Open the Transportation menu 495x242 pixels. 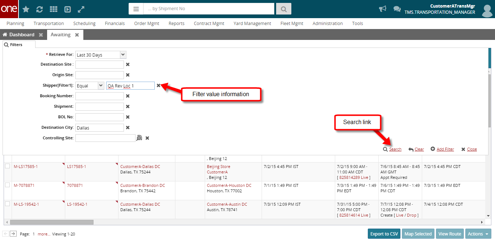pos(49,24)
